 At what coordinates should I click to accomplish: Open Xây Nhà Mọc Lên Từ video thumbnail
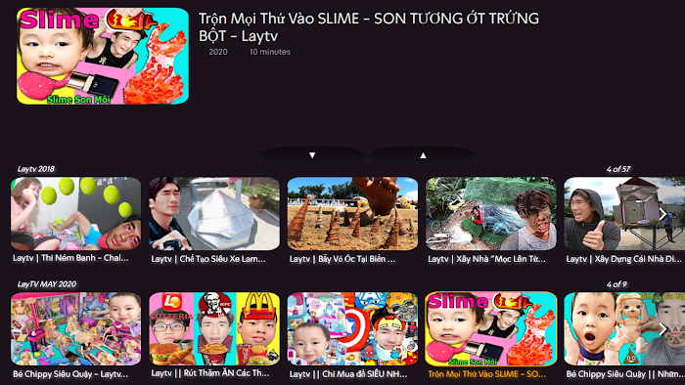(491, 214)
